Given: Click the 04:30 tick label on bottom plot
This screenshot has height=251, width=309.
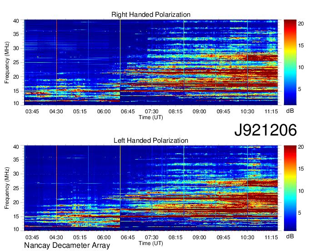Looking at the screenshot, I should click(x=56, y=237).
